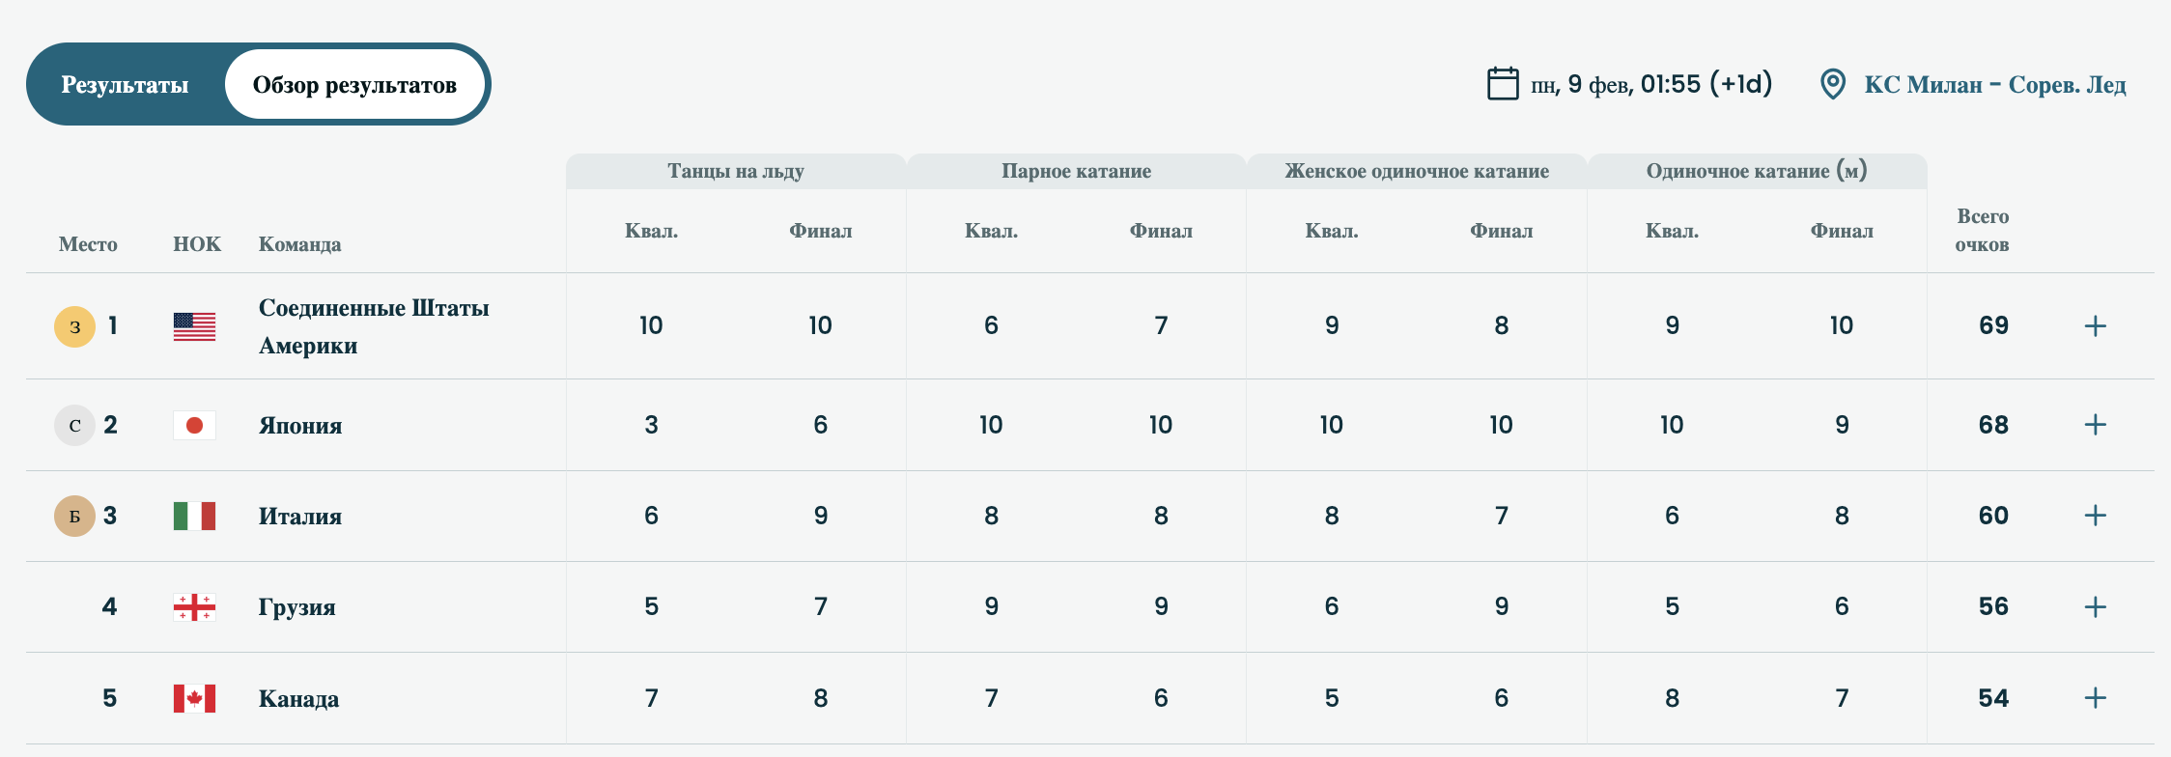Viewport: 2171px width, 757px height.
Task: Show Georgia's detailed scores
Action: click(2095, 607)
